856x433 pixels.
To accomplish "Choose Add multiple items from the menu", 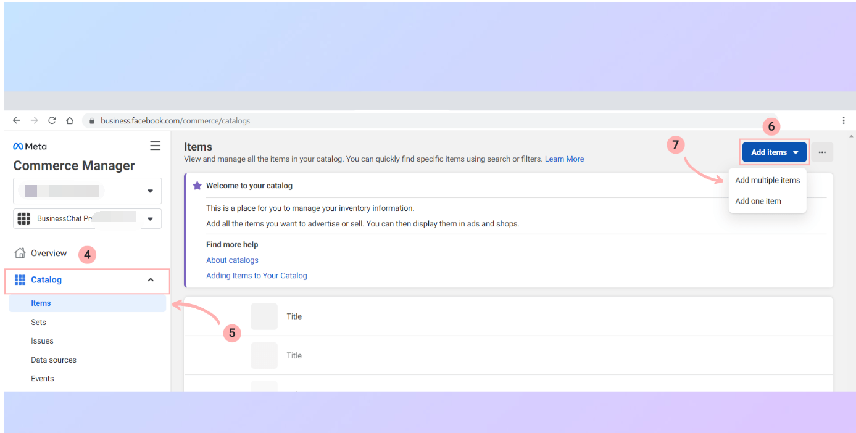I will 767,180.
